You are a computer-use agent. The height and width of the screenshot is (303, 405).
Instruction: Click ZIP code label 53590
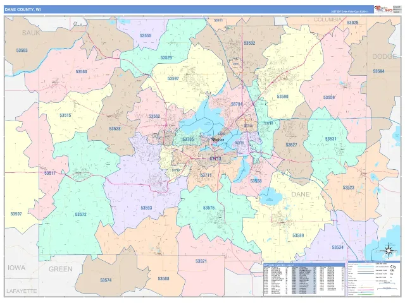click(283, 97)
